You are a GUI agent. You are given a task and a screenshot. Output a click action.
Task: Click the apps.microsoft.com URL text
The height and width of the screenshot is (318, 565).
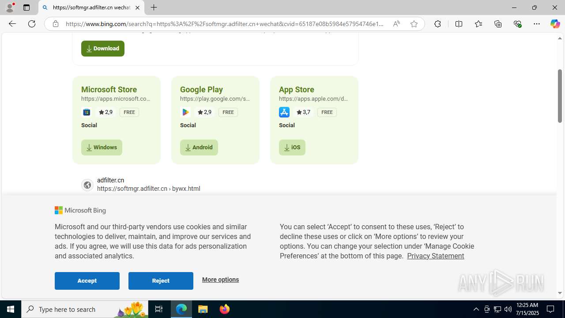(116, 99)
